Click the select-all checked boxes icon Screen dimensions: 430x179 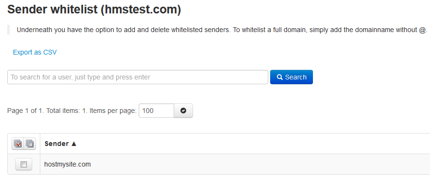(x=18, y=144)
